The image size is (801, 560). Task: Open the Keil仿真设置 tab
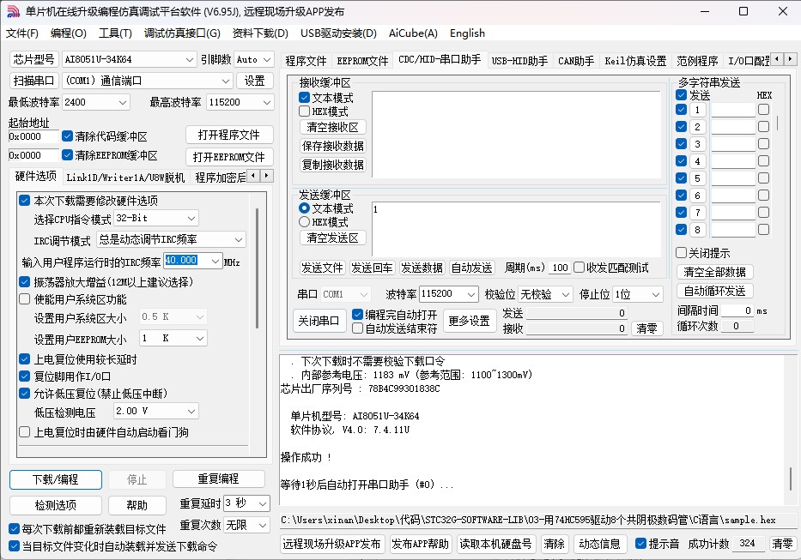click(635, 61)
